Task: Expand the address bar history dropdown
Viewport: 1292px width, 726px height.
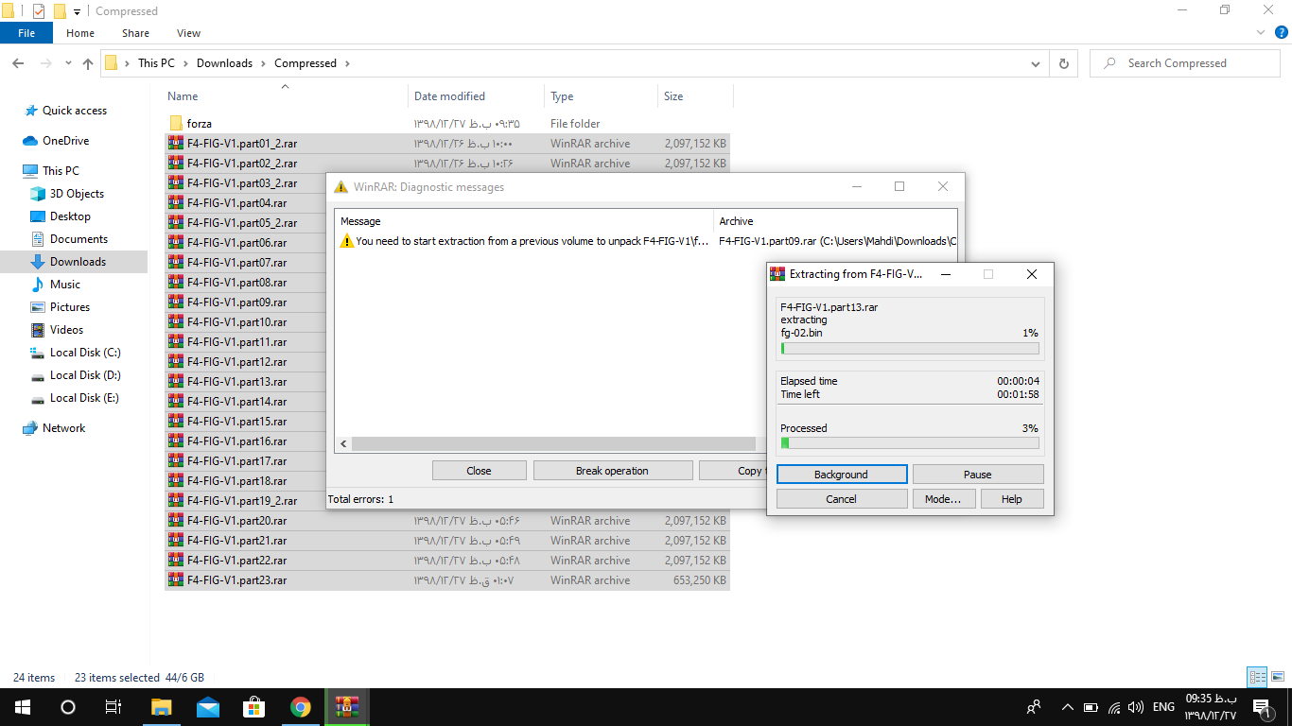Action: [1036, 63]
